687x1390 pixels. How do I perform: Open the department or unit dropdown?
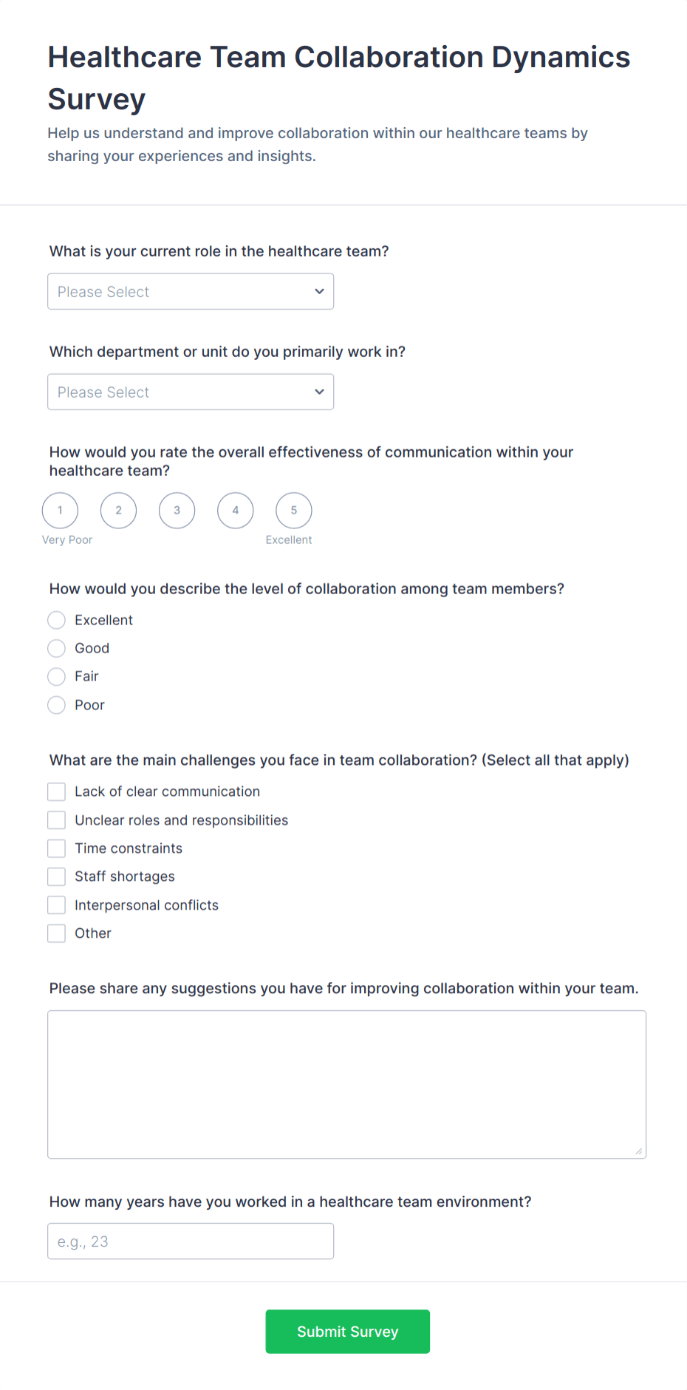(190, 392)
